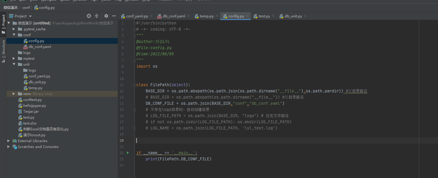
Task: Expand the .pytest_cache folder arrow
Action: click(x=14, y=29)
